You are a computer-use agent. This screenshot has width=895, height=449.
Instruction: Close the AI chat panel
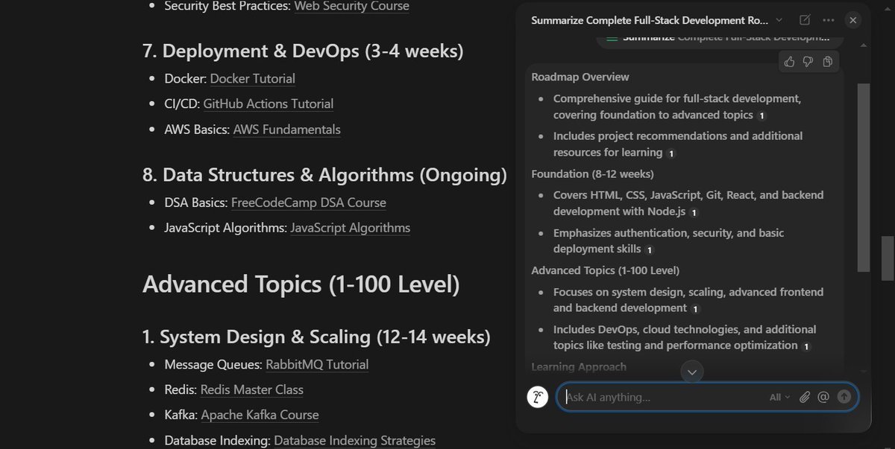tap(853, 20)
